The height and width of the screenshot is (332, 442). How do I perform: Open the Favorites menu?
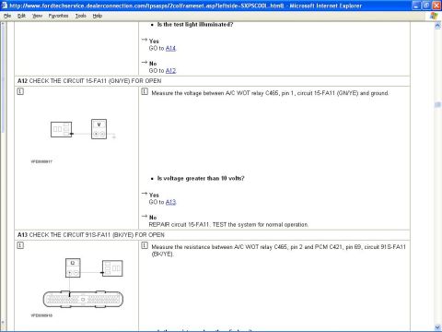58,16
